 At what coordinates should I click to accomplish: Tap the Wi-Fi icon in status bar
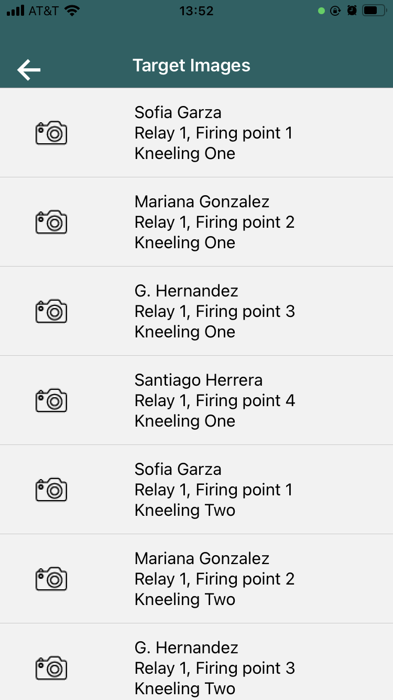72,10
